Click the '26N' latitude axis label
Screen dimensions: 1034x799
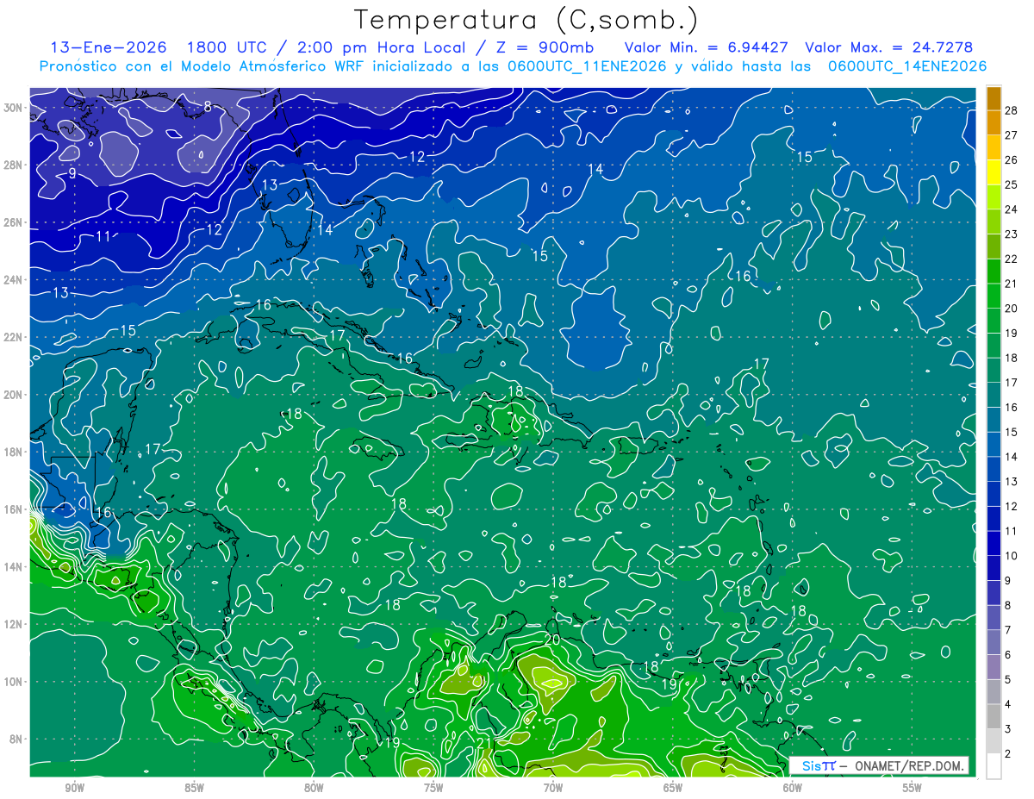tap(13, 222)
